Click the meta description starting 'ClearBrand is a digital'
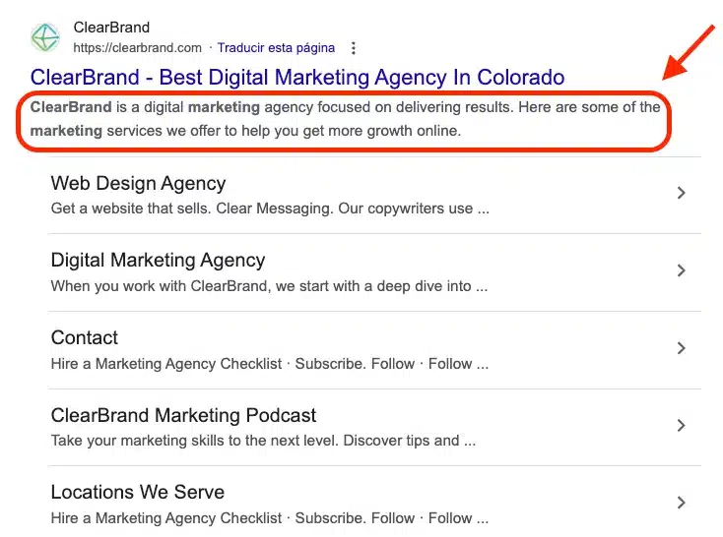 coord(345,119)
